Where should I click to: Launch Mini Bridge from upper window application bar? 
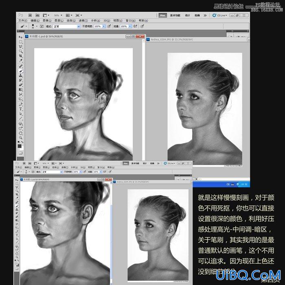[x=37, y=15]
